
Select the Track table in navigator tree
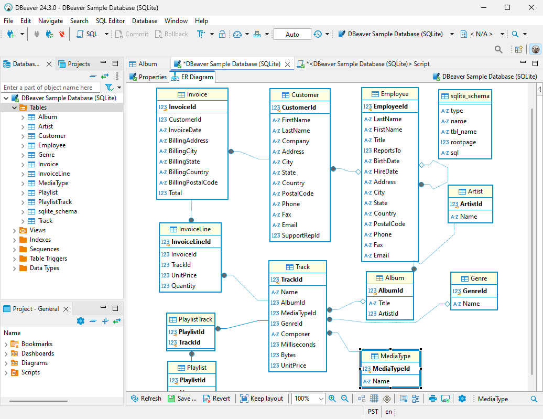click(x=45, y=221)
